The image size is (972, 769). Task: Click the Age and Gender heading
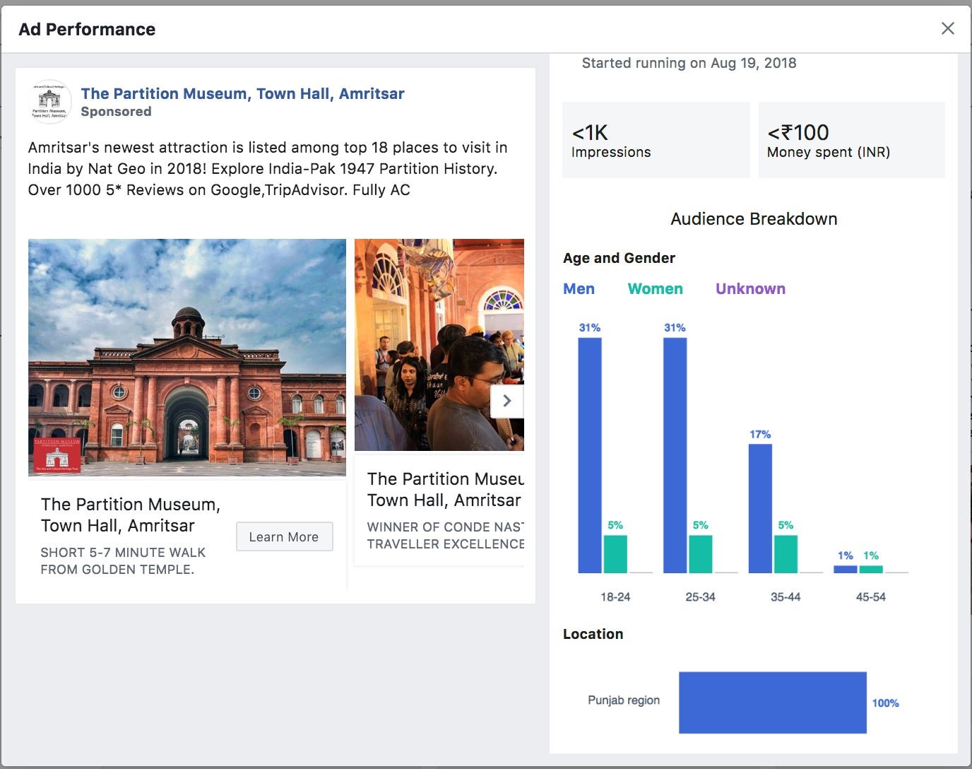619,258
